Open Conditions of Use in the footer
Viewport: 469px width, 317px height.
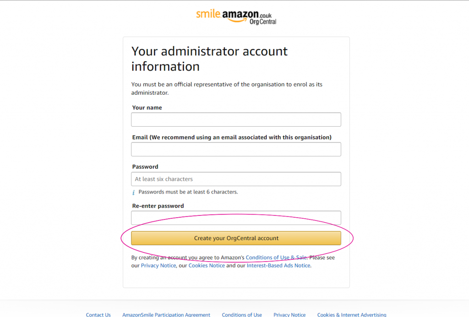[x=242, y=314]
